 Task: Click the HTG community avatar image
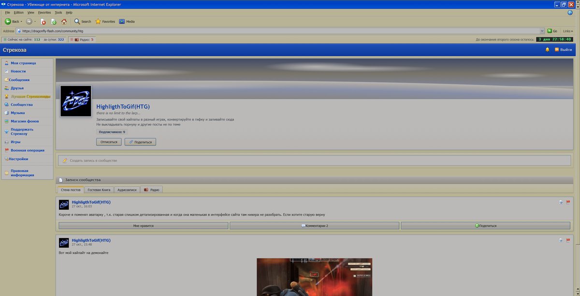coord(76,101)
